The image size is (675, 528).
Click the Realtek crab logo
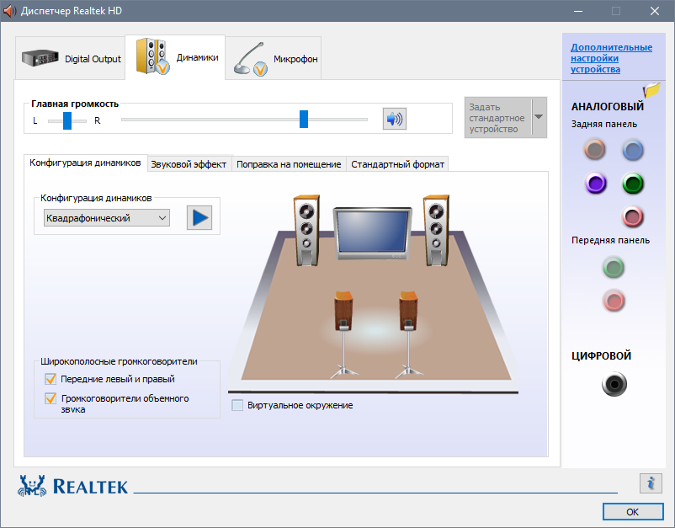tap(32, 486)
